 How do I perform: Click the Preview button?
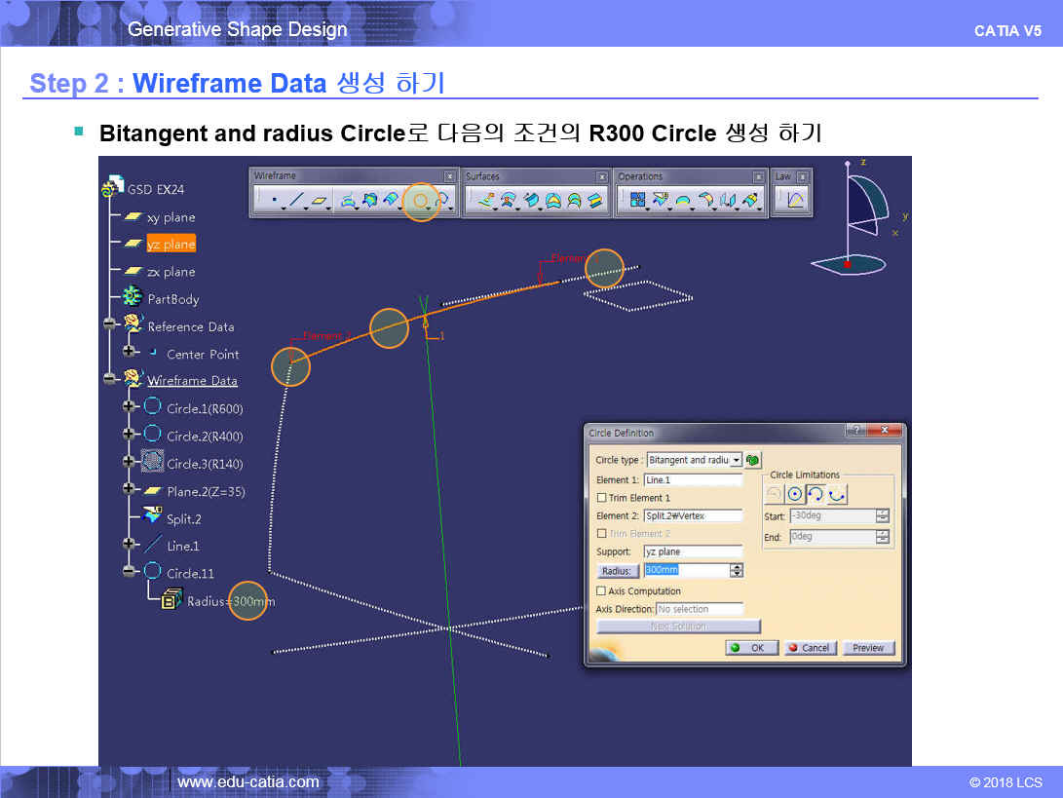(867, 648)
